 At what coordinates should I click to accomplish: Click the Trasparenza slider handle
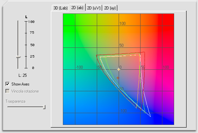click(44, 107)
